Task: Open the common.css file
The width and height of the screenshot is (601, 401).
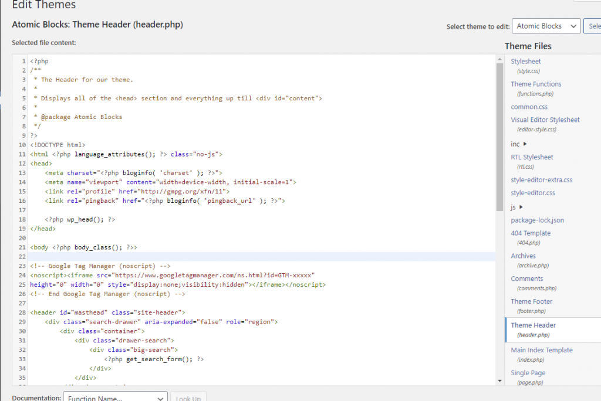Action: pyautogui.click(x=529, y=107)
